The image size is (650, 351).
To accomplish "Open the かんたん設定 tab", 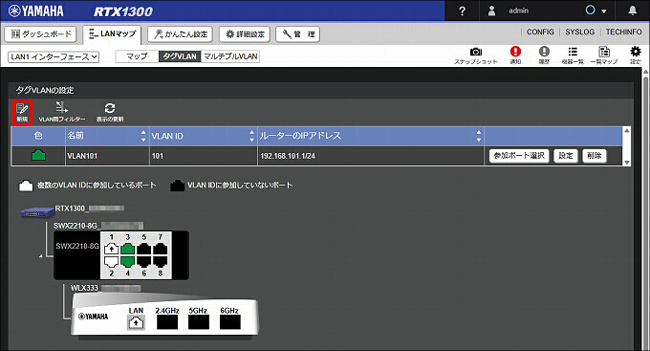I will coord(181,34).
